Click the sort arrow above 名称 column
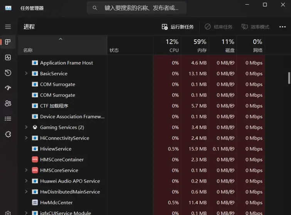Image resolution: width=291 pixels, height=215 pixels. pyautogui.click(x=61, y=39)
